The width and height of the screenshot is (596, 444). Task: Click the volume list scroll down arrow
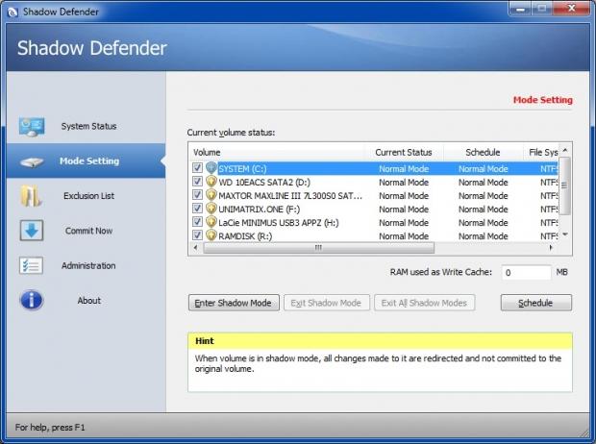pyautogui.click(x=565, y=234)
